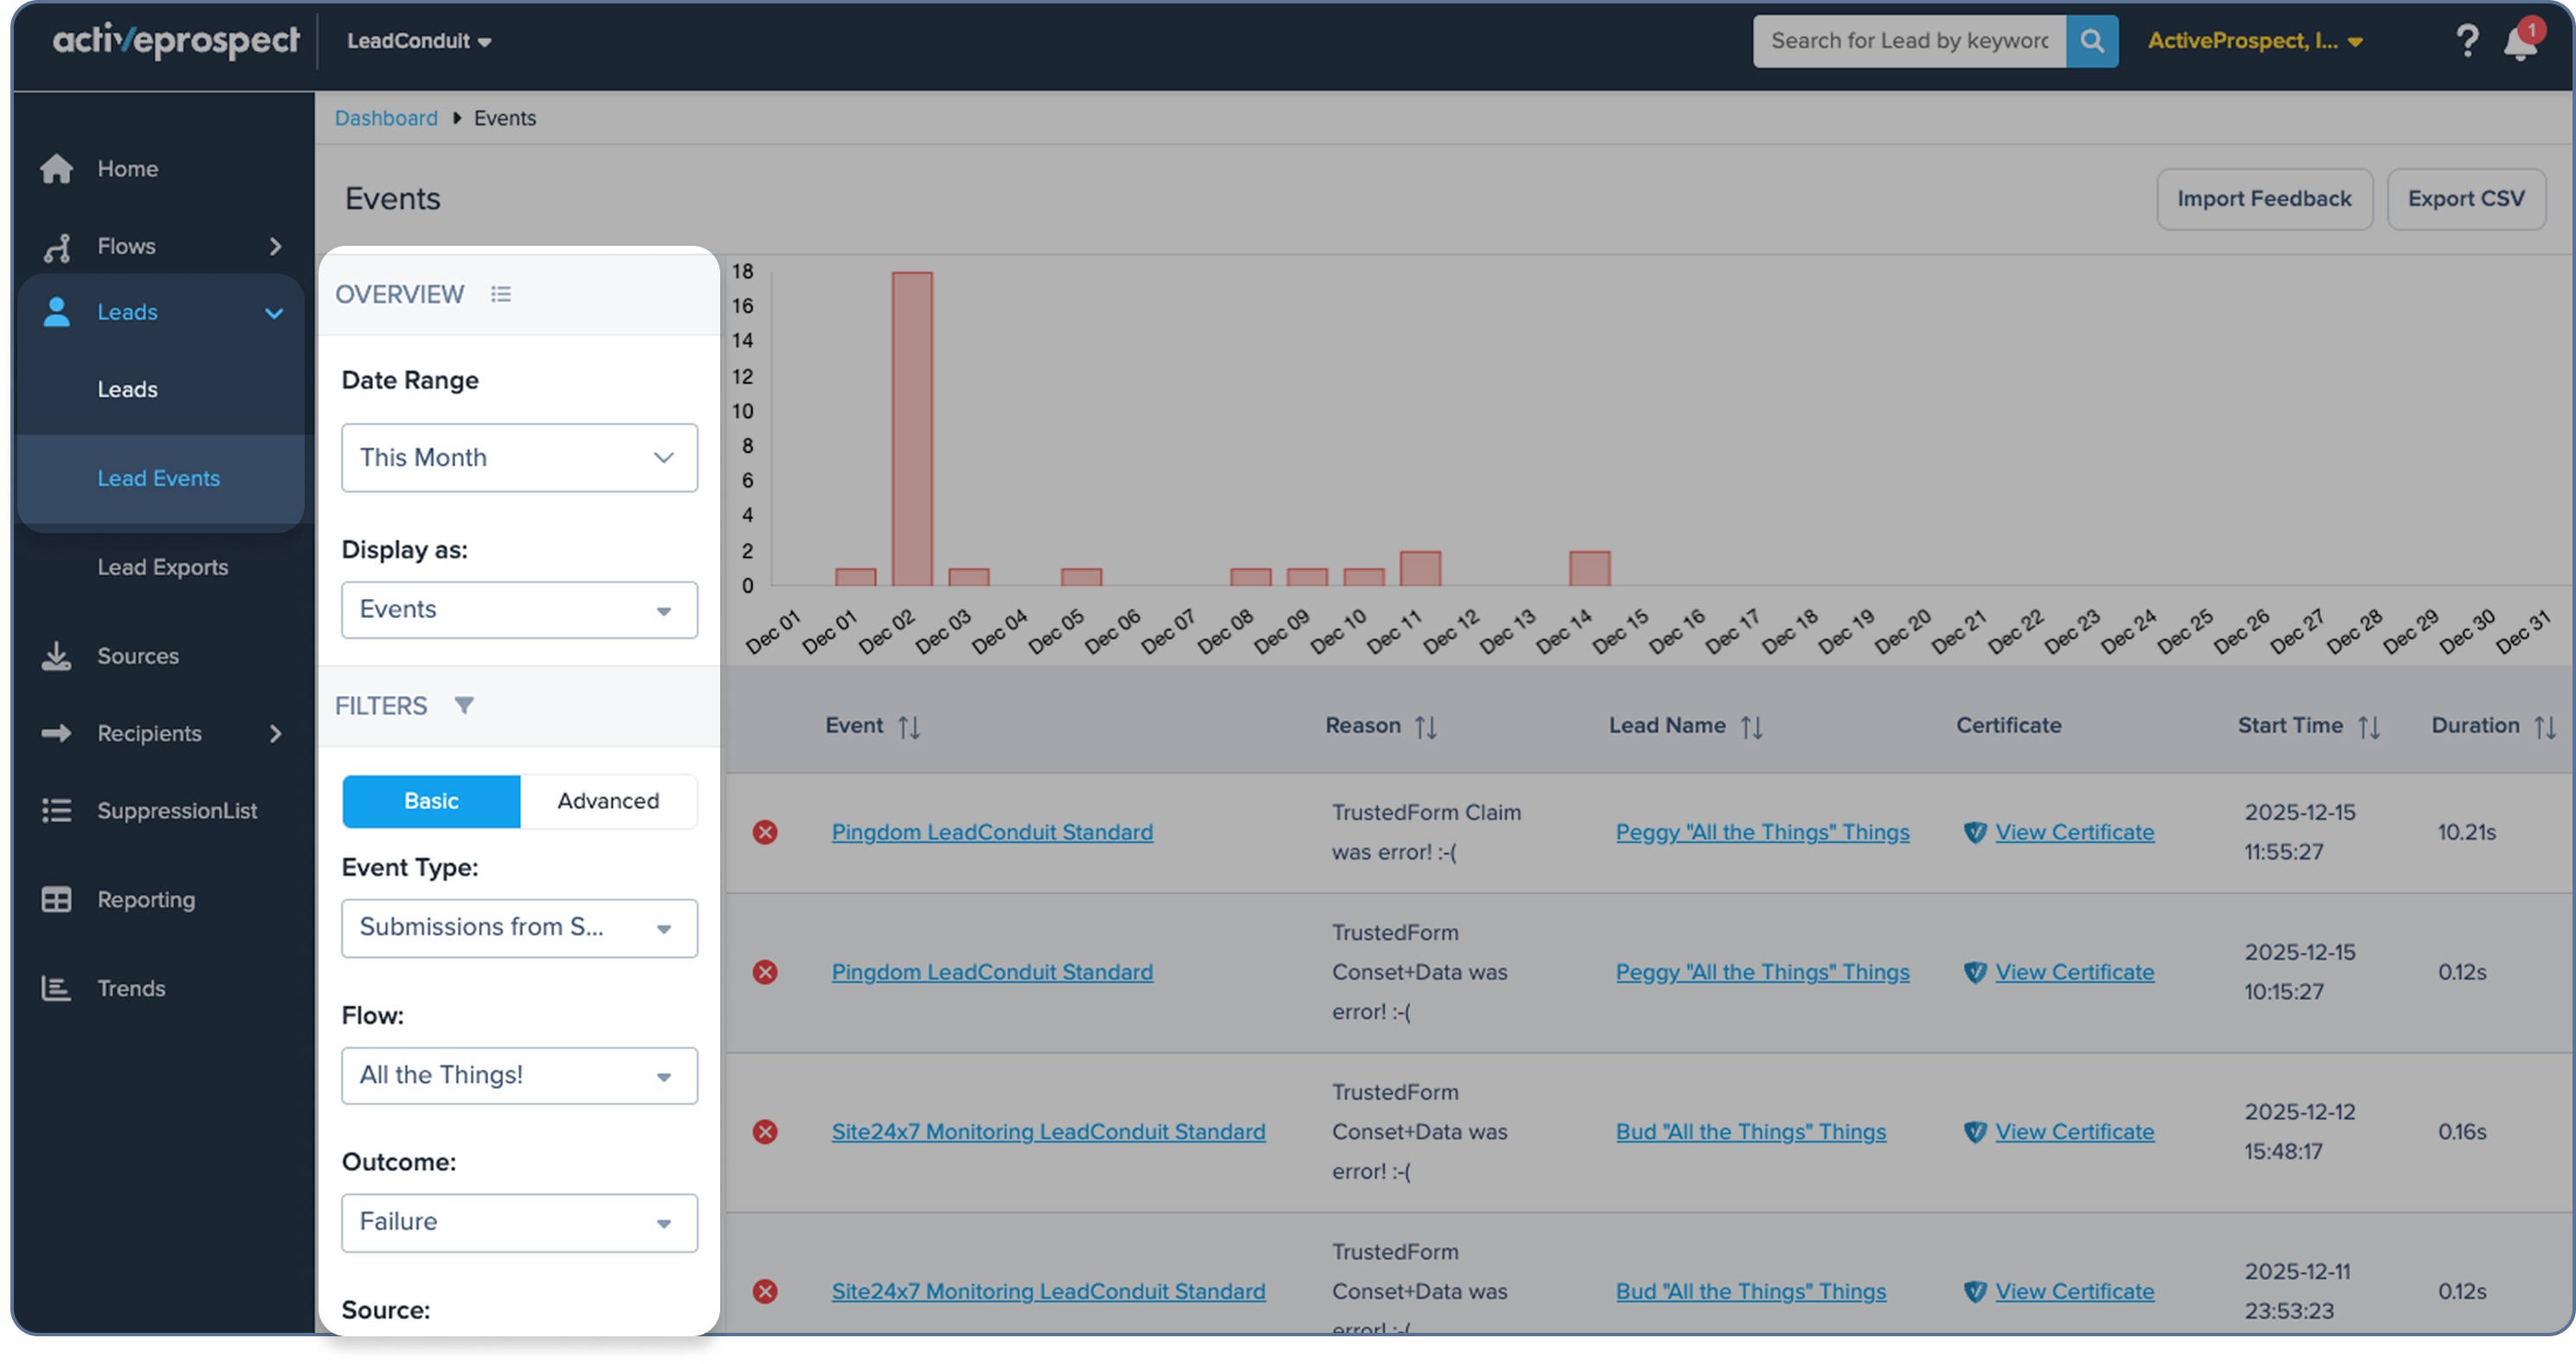The width and height of the screenshot is (2576, 1364).
Task: Click the Home house icon in sidebar
Action: (x=57, y=169)
